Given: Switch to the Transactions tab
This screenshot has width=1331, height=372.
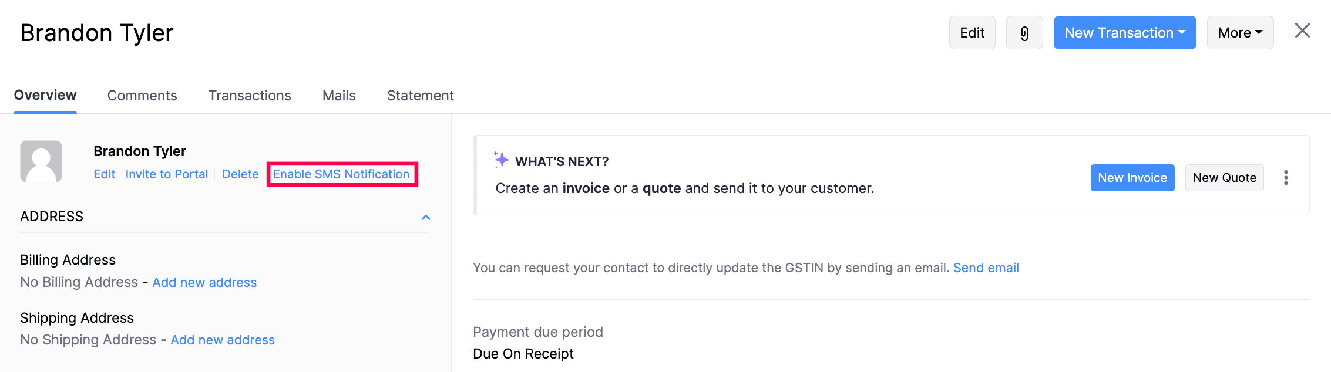Looking at the screenshot, I should (x=250, y=95).
